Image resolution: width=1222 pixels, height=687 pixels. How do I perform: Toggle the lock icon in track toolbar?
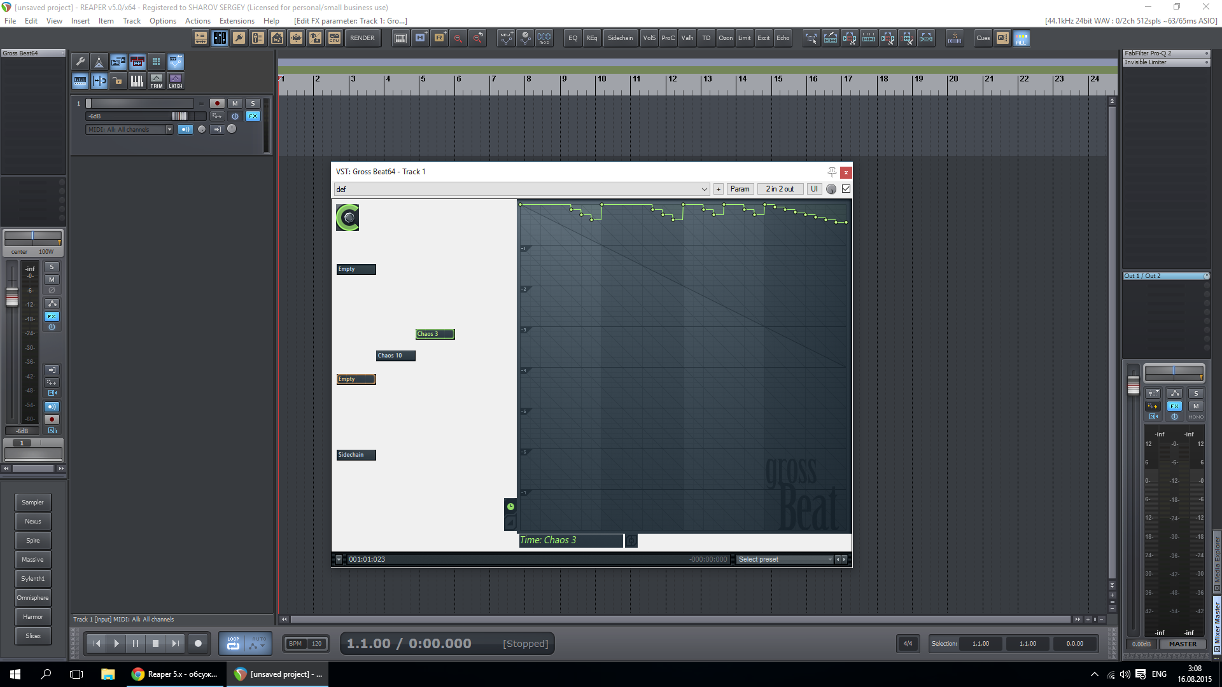point(118,81)
